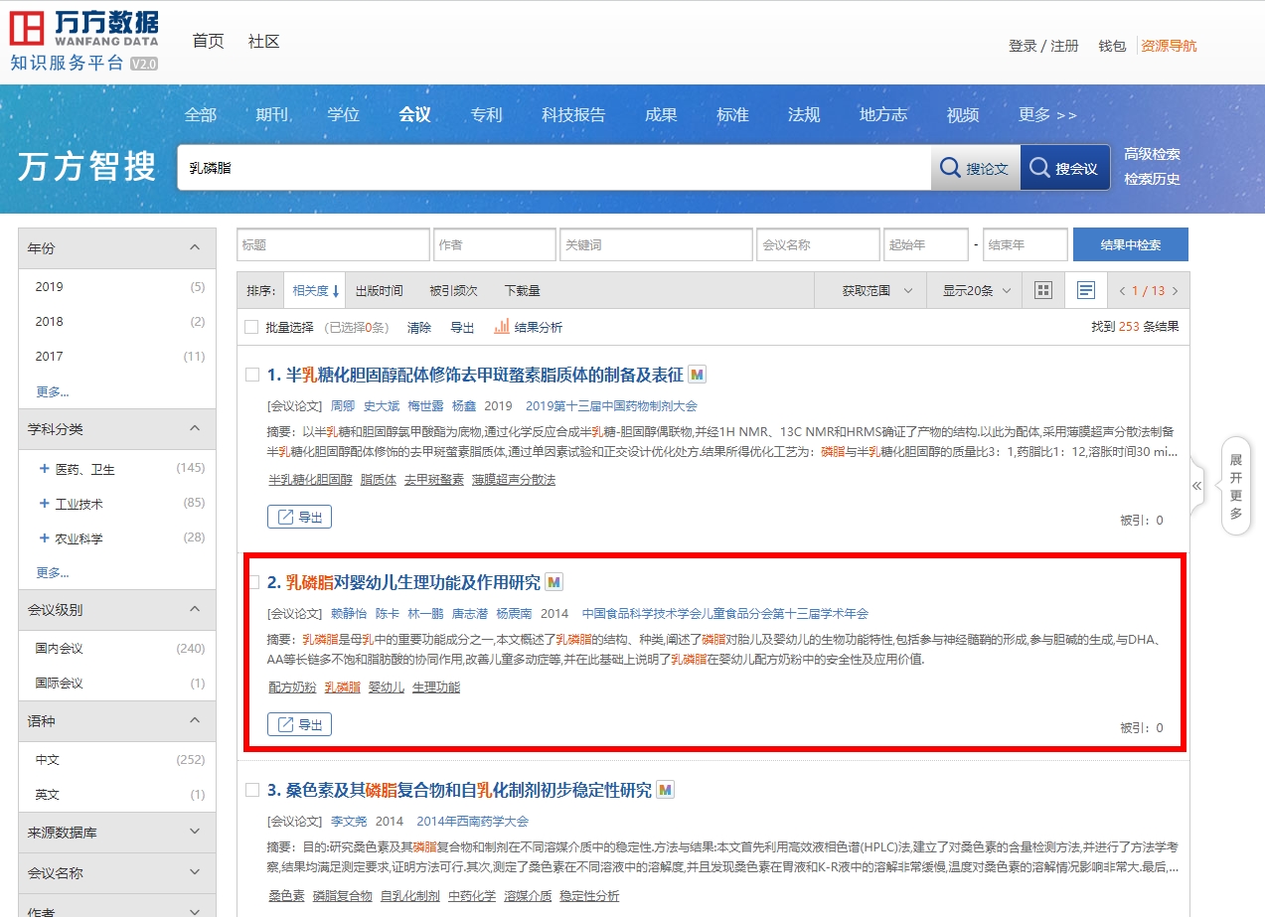Switch to the 期刊 search tab
The image size is (1265, 917).
pos(271,114)
